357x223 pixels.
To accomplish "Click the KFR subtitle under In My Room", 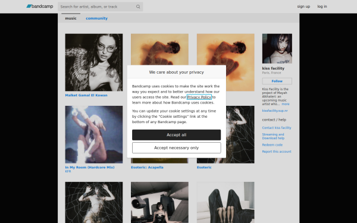I will point(68,171).
